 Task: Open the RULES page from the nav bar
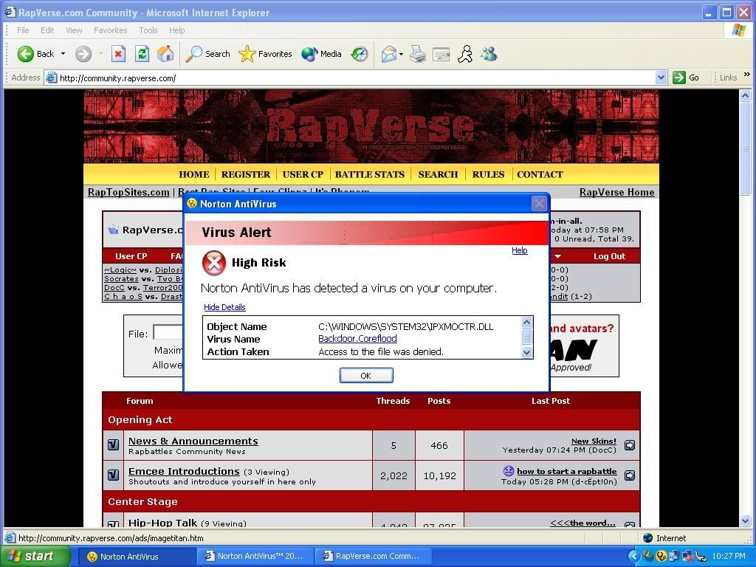[x=488, y=174]
